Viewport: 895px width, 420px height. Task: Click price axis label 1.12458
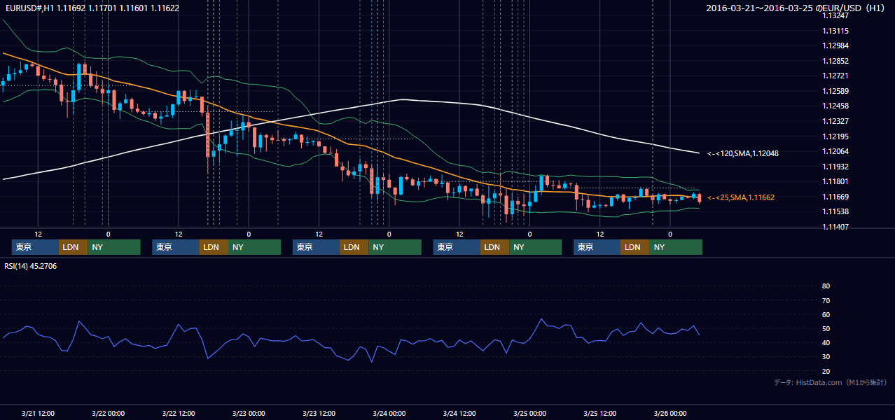[x=835, y=106]
